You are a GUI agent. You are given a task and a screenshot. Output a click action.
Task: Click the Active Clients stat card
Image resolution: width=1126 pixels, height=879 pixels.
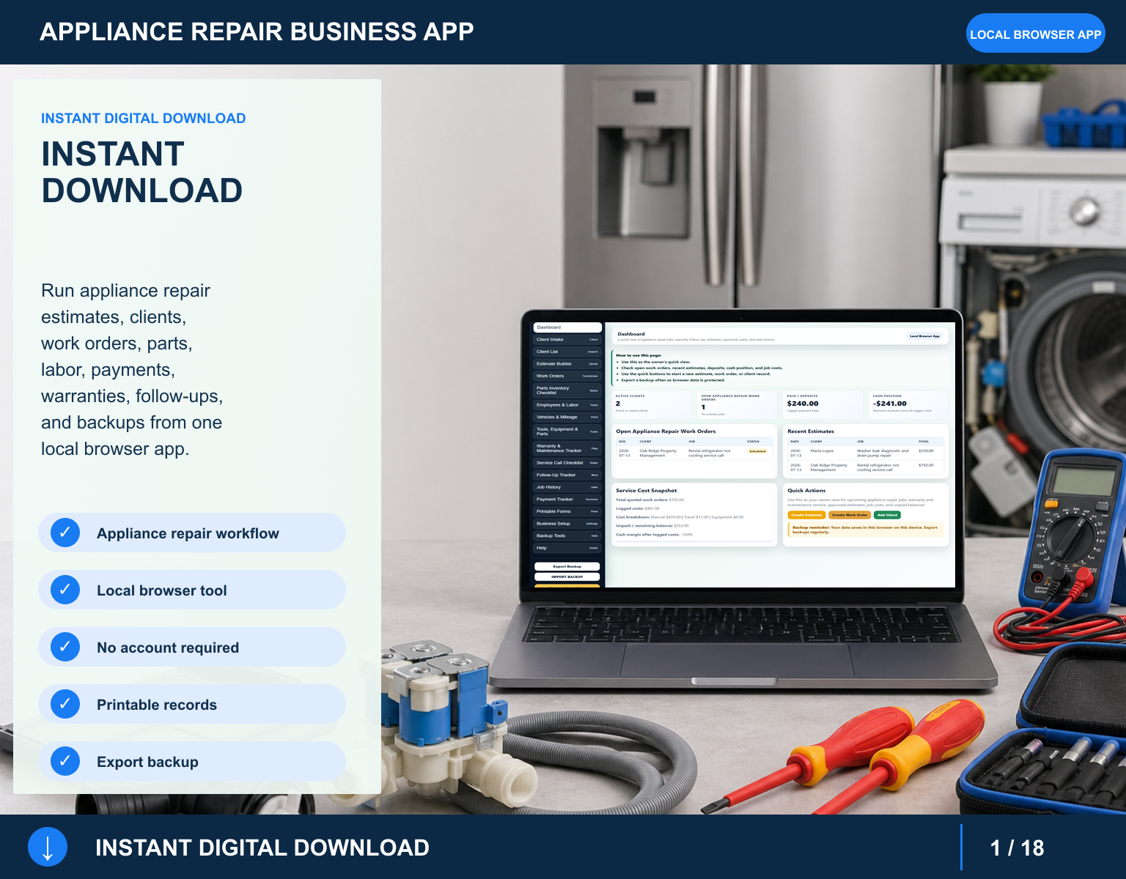(652, 404)
